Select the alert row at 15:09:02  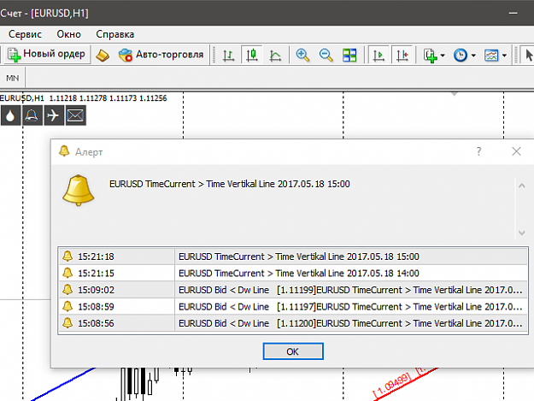tap(293, 290)
